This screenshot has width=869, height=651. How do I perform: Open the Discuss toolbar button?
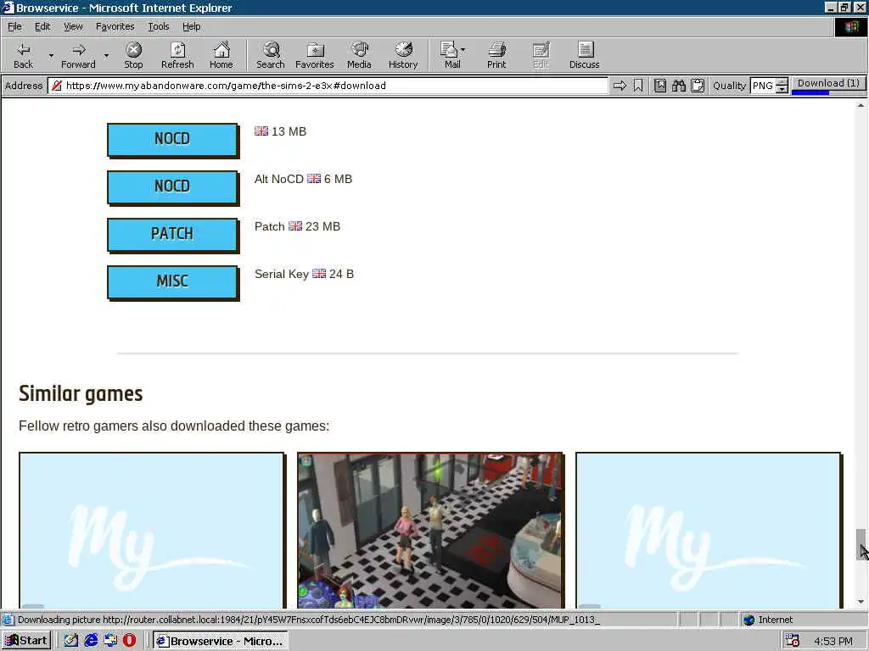click(x=584, y=56)
